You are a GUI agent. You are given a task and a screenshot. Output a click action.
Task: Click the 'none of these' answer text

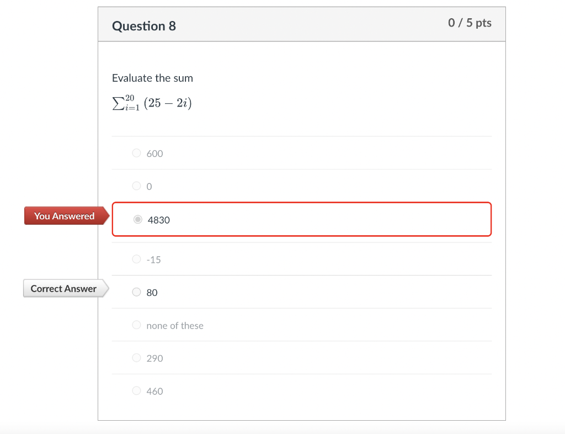[175, 326]
